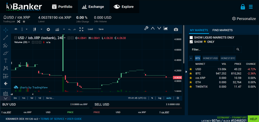Screen dimensions: 259x122
Task: Click the market Filter input field
Action: [x=212, y=49]
